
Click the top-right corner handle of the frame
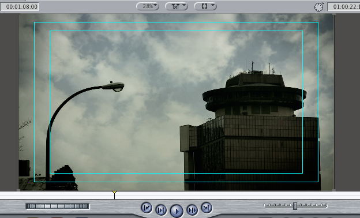coord(334,14)
